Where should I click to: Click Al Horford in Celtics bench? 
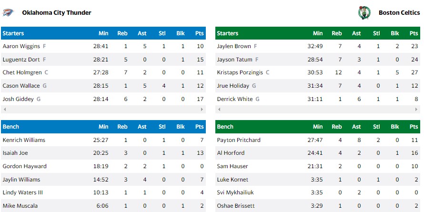[x=231, y=153]
